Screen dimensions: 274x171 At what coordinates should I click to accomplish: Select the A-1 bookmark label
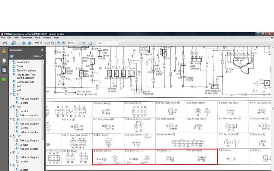pyautogui.click(x=18, y=94)
